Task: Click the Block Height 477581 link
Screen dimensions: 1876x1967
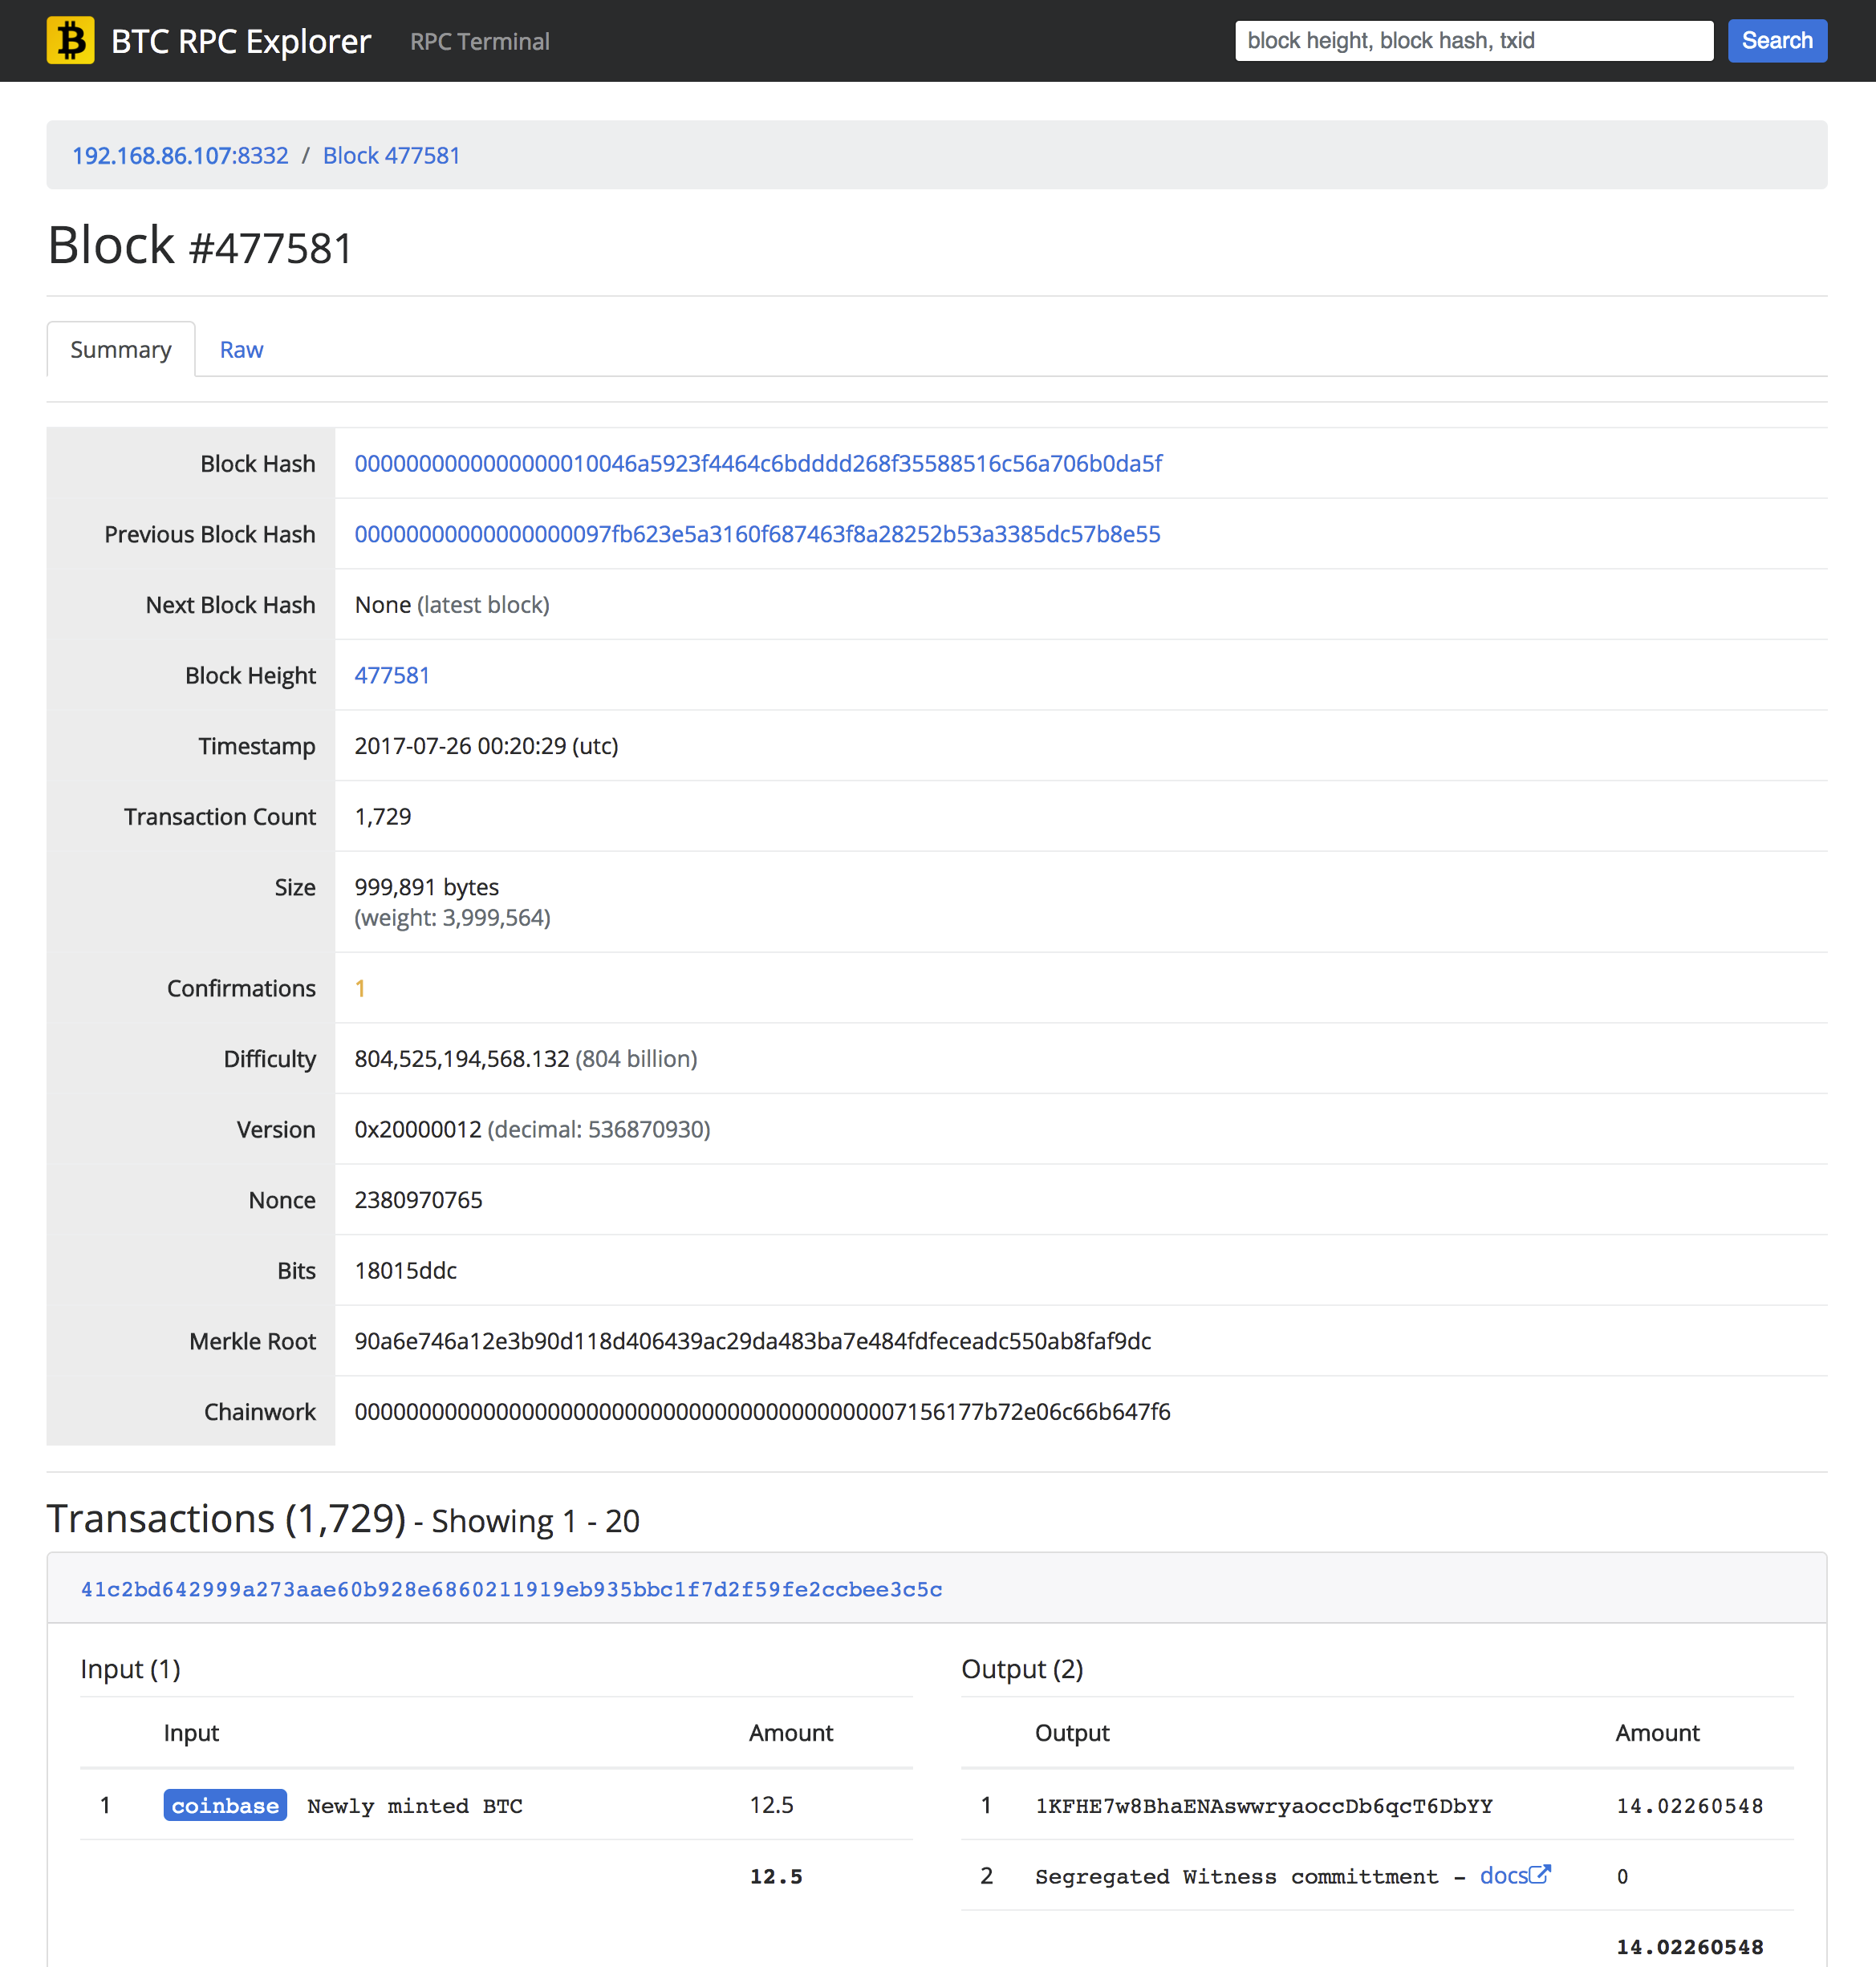Action: coord(392,675)
